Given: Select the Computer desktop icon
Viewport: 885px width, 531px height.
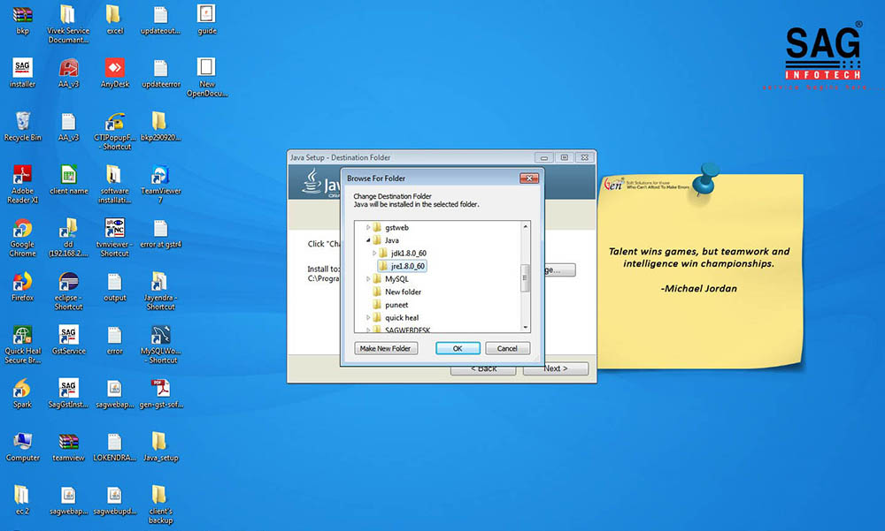Looking at the screenshot, I should [x=22, y=442].
